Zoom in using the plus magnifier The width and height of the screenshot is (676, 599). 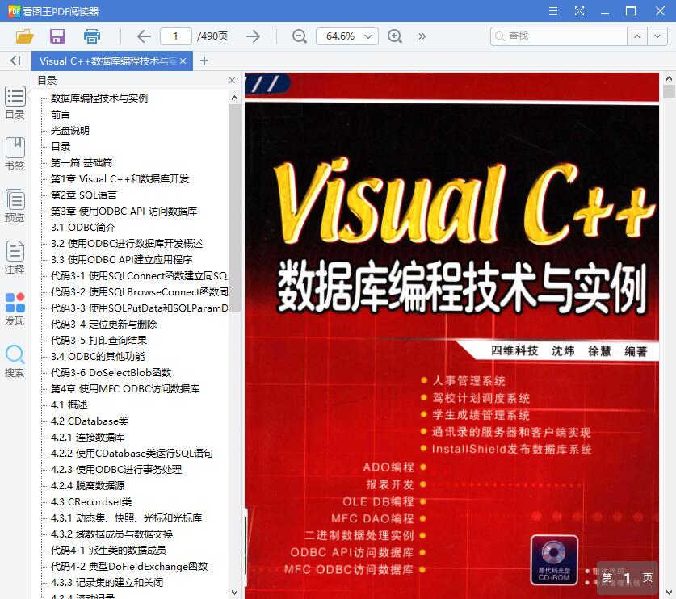point(395,36)
